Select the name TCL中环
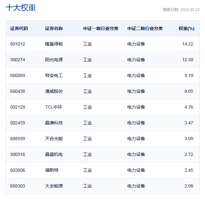205x202 pixels. tap(54, 107)
